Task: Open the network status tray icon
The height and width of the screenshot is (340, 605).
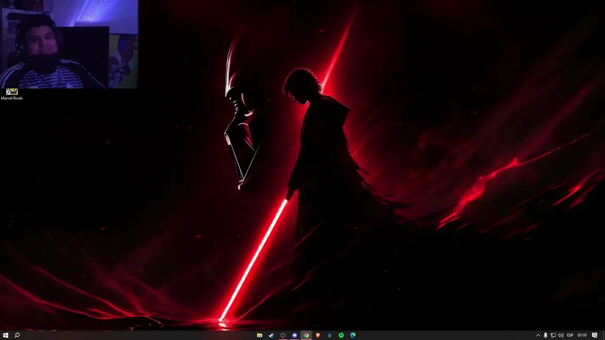Action: point(553,335)
